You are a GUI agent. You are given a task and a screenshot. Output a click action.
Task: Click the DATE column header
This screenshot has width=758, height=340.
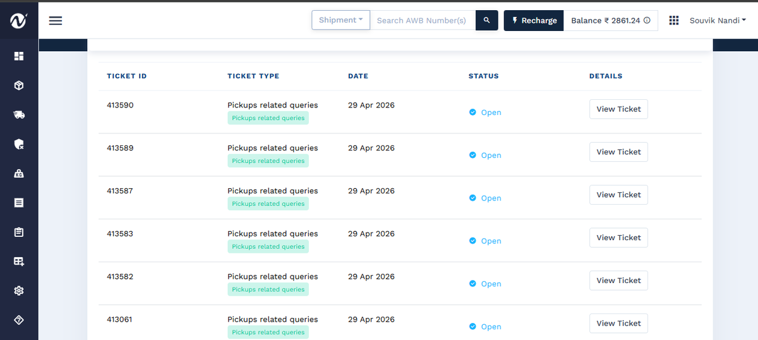point(358,76)
